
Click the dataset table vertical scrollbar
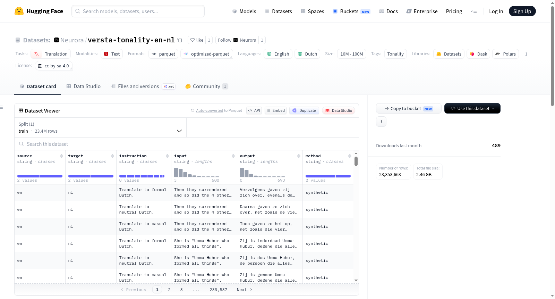(356, 161)
